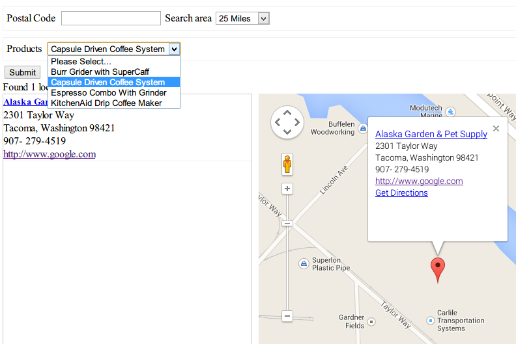Select the "Please Select..." option

coord(114,61)
